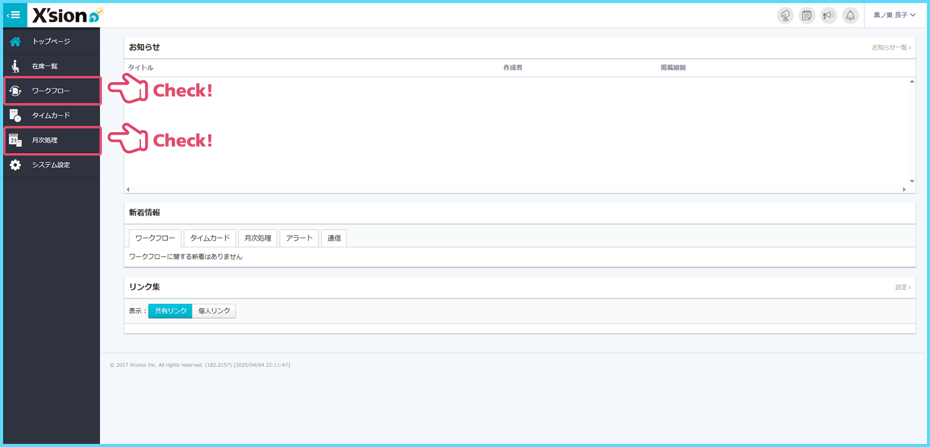Click the mailbox icon in the header
Image resolution: width=930 pixels, height=447 pixels.
(x=785, y=15)
